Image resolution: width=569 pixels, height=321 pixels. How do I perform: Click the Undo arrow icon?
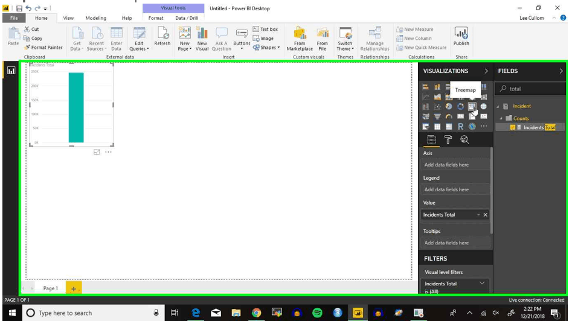coord(28,8)
